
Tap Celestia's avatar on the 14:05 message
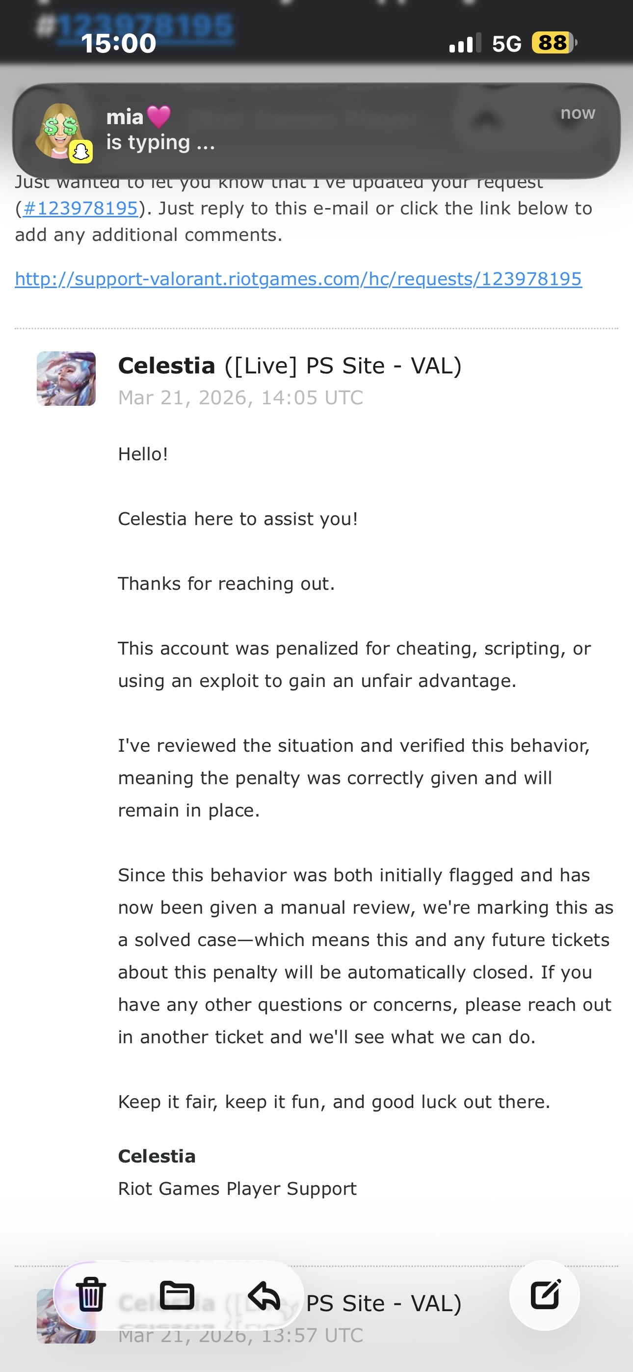(x=66, y=379)
